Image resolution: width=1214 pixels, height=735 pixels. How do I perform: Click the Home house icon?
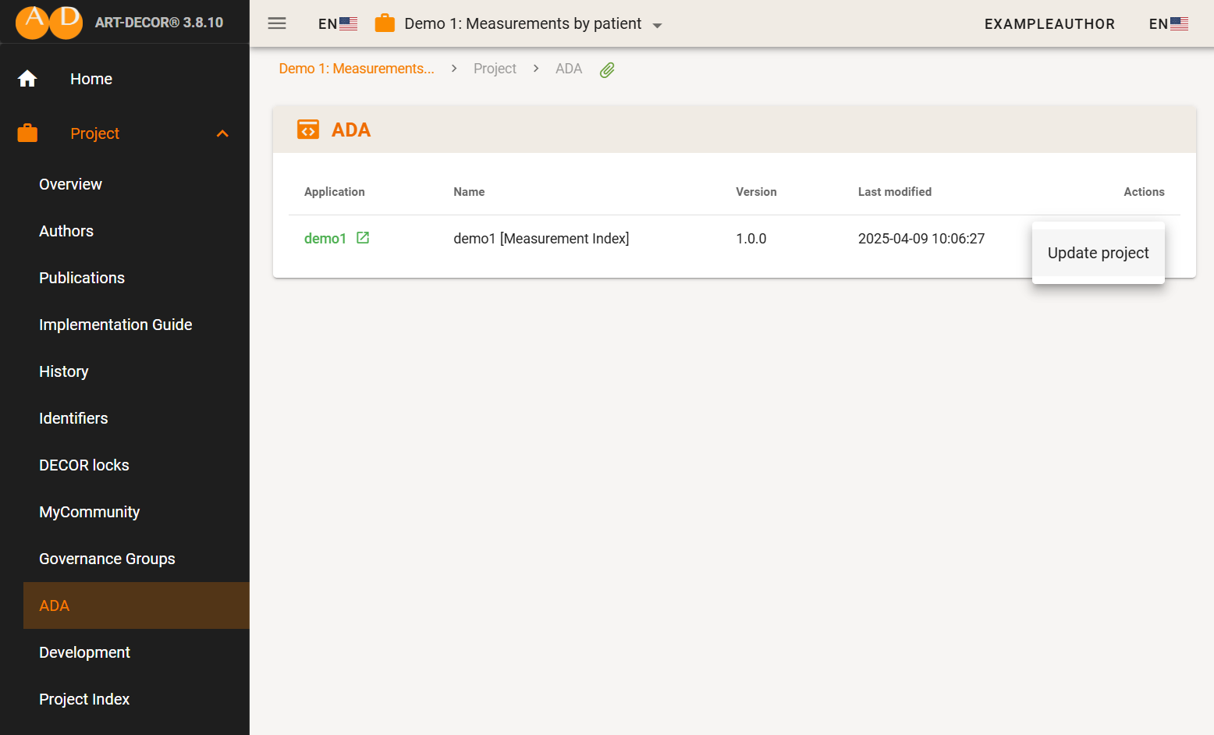[x=27, y=79]
